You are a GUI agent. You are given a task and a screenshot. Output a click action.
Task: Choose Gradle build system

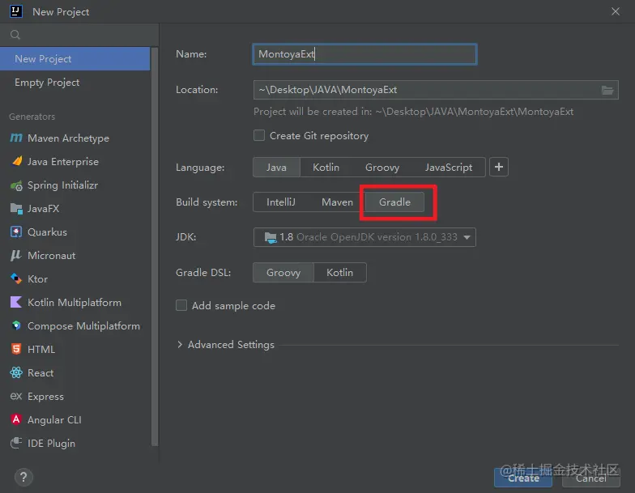[x=394, y=202]
